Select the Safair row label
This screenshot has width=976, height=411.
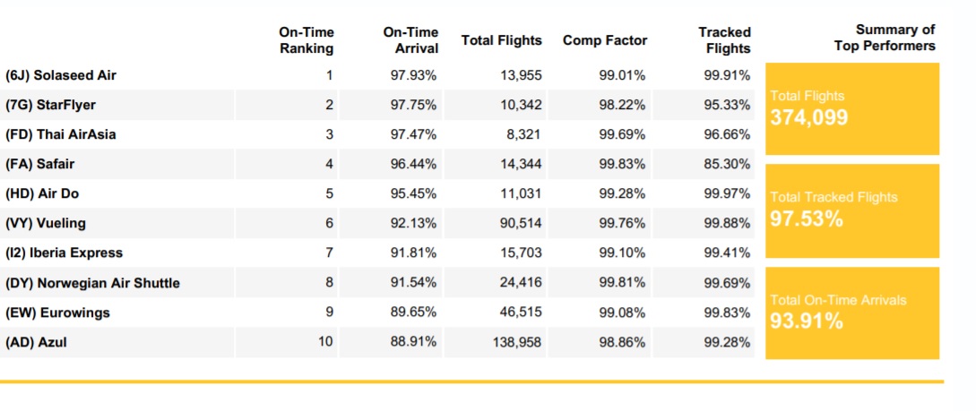tap(39, 164)
